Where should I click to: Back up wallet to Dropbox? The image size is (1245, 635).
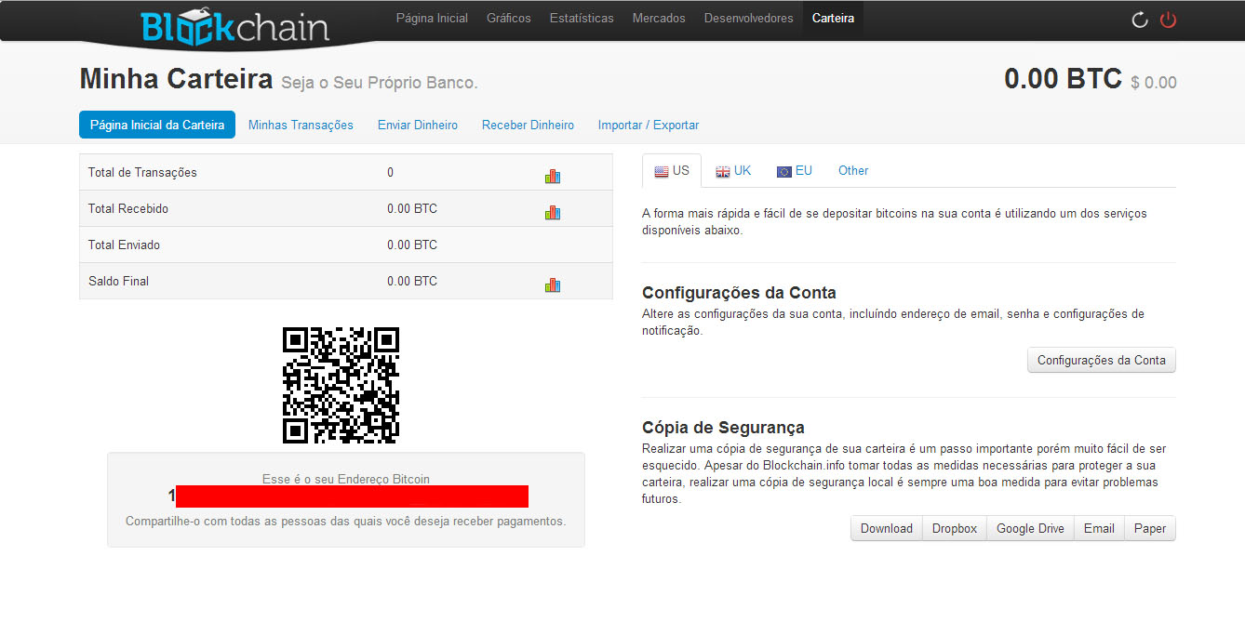point(955,528)
